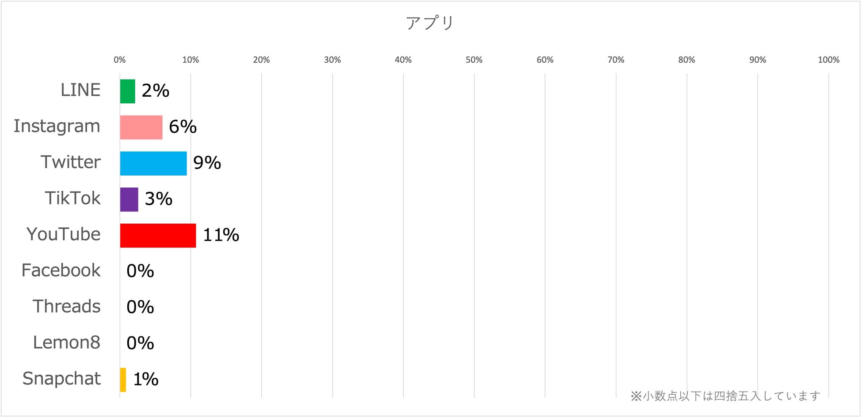Click the YouTube axis label
This screenshot has height=418, width=862.
[64, 234]
